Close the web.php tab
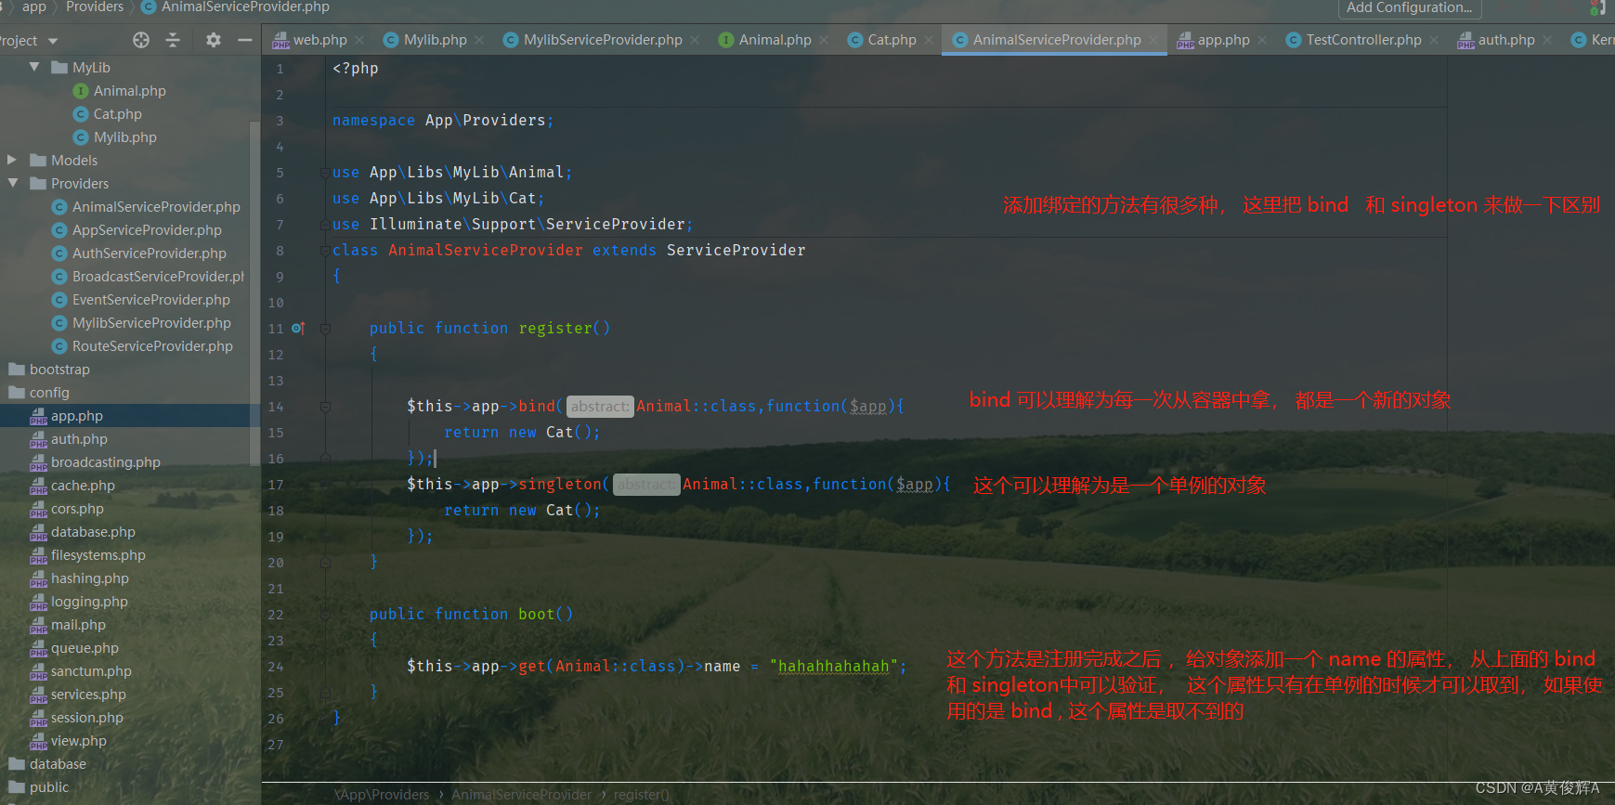 pos(359,40)
